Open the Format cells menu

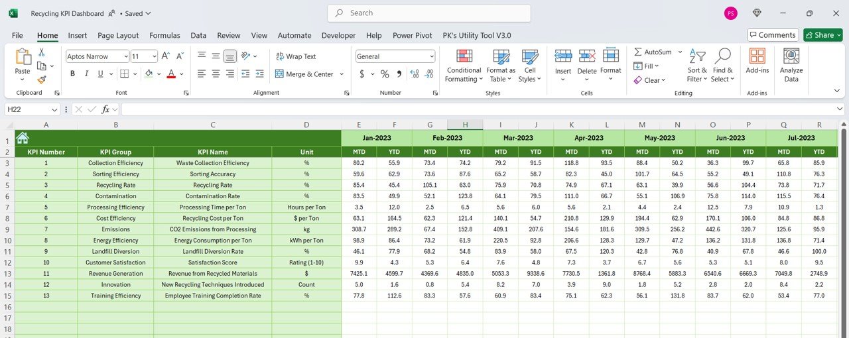point(611,65)
